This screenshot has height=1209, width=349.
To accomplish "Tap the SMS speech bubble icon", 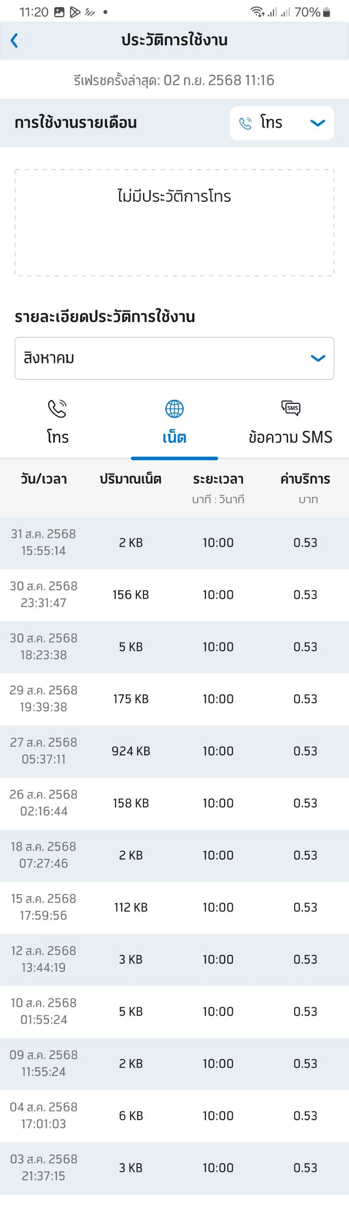I will (291, 408).
